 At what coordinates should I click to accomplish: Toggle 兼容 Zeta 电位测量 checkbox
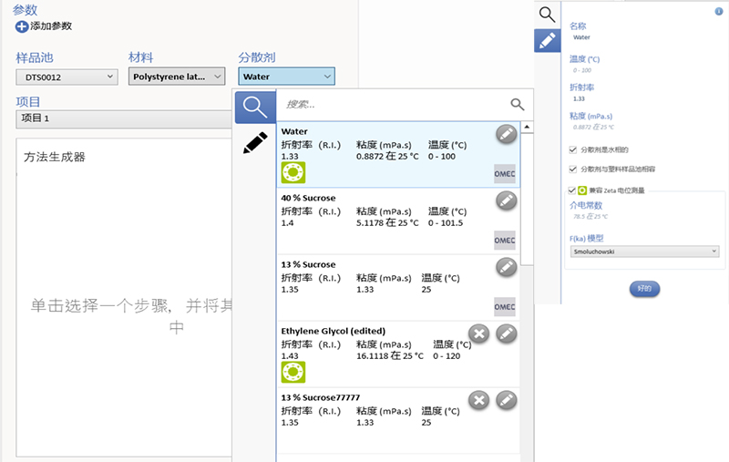(572, 190)
